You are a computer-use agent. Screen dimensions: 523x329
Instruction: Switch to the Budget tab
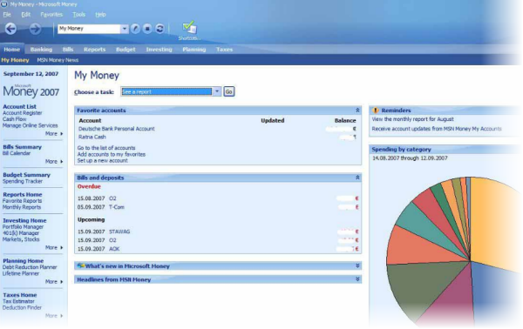point(126,50)
